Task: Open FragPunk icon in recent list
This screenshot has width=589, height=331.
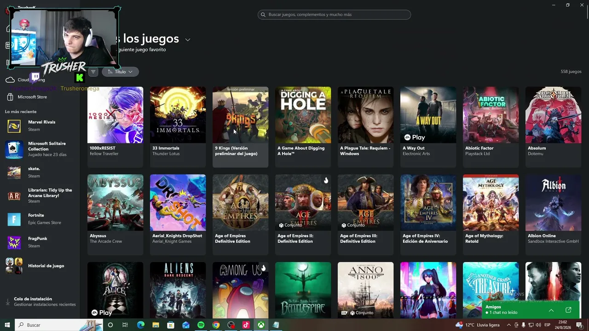Action: [14, 242]
